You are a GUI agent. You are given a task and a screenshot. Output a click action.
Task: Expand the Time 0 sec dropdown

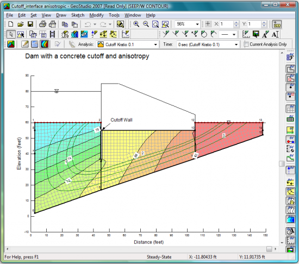(x=208, y=45)
